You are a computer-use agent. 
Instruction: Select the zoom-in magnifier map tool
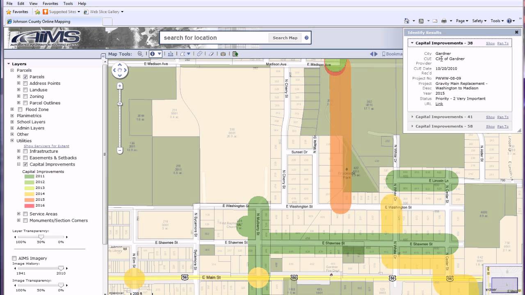tap(140, 54)
